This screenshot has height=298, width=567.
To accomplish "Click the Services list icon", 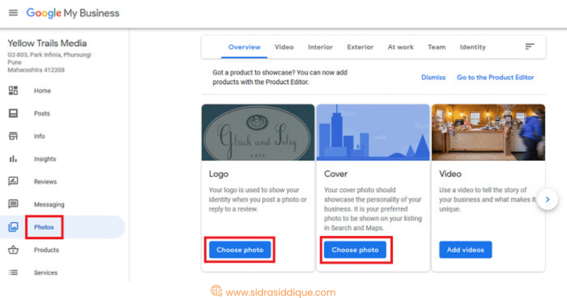I will (x=13, y=273).
